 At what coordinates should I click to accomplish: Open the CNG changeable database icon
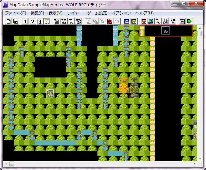(134, 21)
